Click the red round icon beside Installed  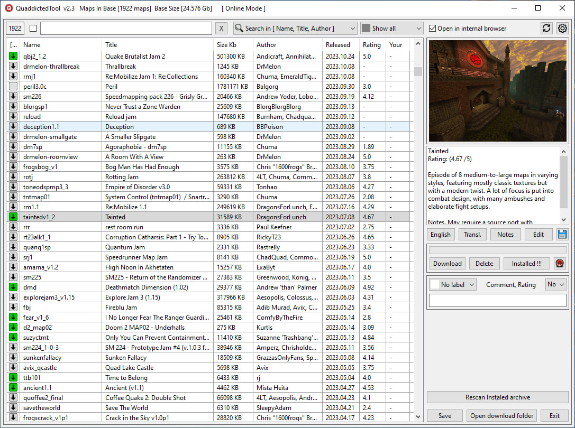point(559,263)
